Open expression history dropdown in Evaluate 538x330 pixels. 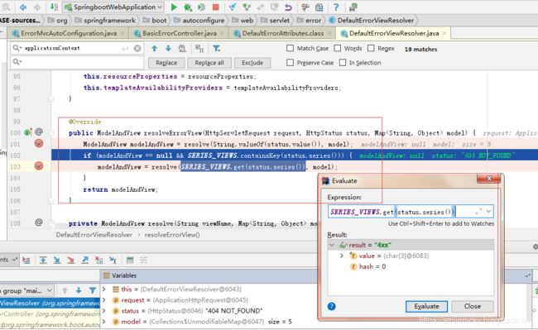[x=488, y=212]
